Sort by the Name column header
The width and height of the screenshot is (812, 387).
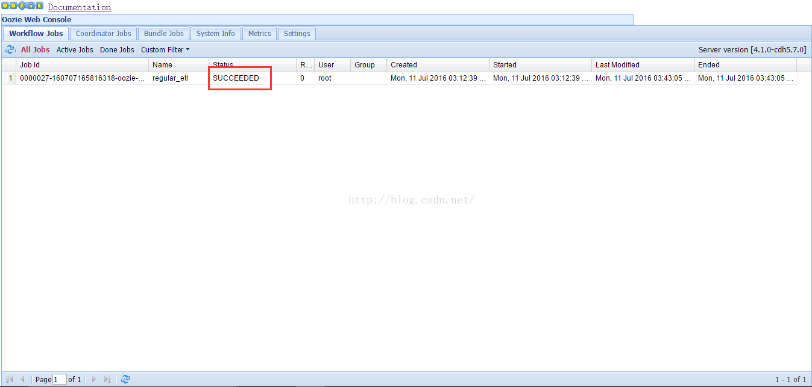tap(179, 65)
